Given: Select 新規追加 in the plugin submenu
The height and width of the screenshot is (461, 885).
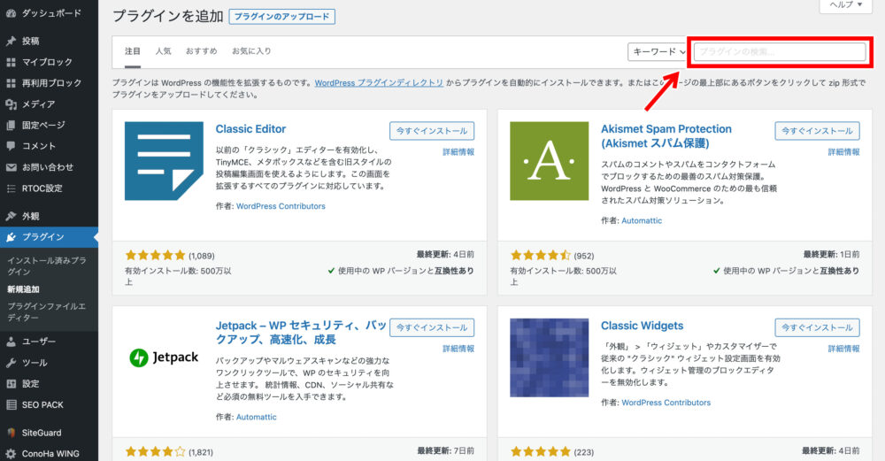Looking at the screenshot, I should pos(23,289).
